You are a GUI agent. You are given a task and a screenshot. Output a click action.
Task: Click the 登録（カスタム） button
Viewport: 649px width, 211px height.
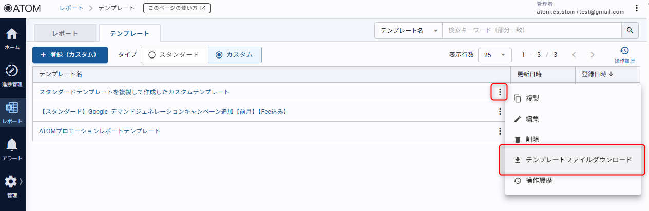[70, 55]
